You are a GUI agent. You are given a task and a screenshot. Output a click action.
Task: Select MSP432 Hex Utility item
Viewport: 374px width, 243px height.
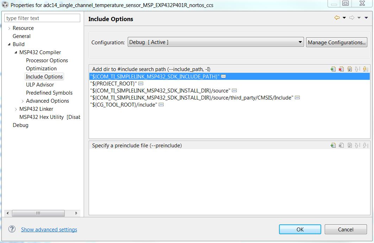coord(50,117)
